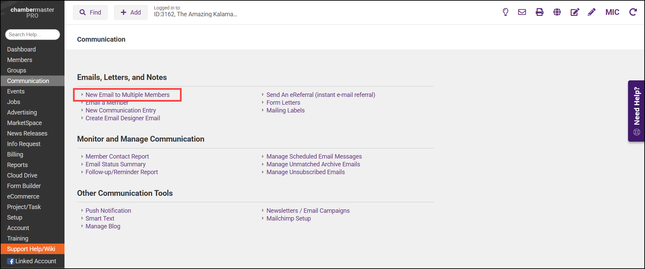Select the pencil icon in toolbar
Image resolution: width=645 pixels, height=269 pixels.
point(592,12)
